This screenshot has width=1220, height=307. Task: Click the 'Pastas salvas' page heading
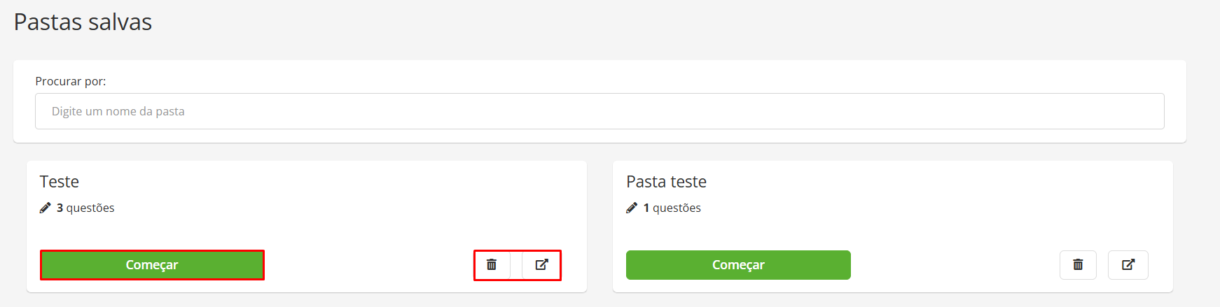click(x=83, y=22)
